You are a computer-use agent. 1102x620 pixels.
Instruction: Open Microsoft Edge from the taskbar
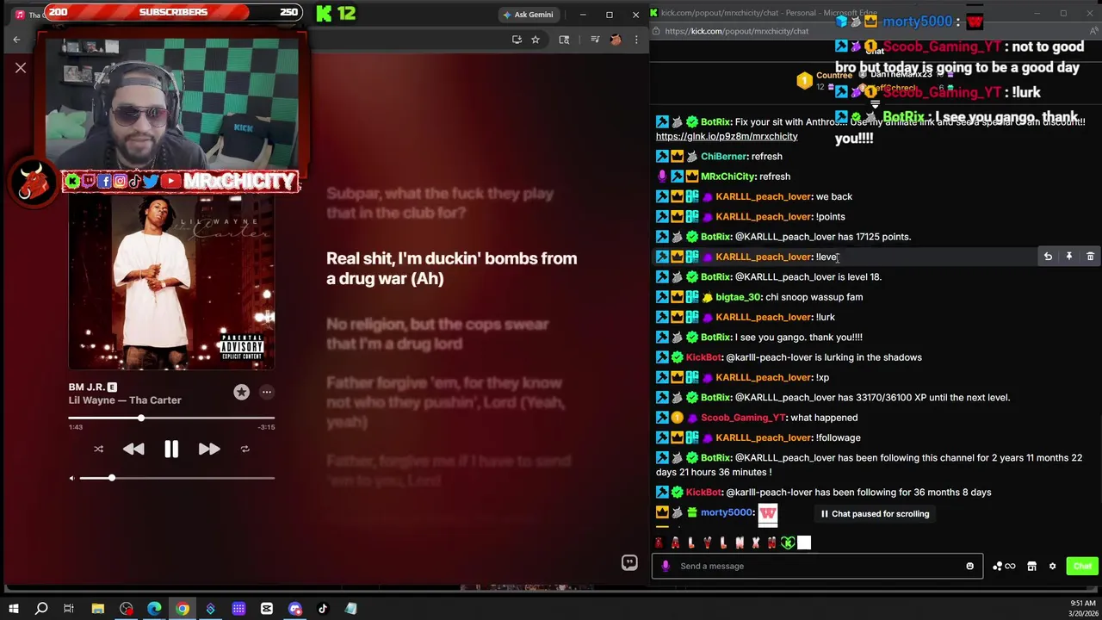click(154, 609)
